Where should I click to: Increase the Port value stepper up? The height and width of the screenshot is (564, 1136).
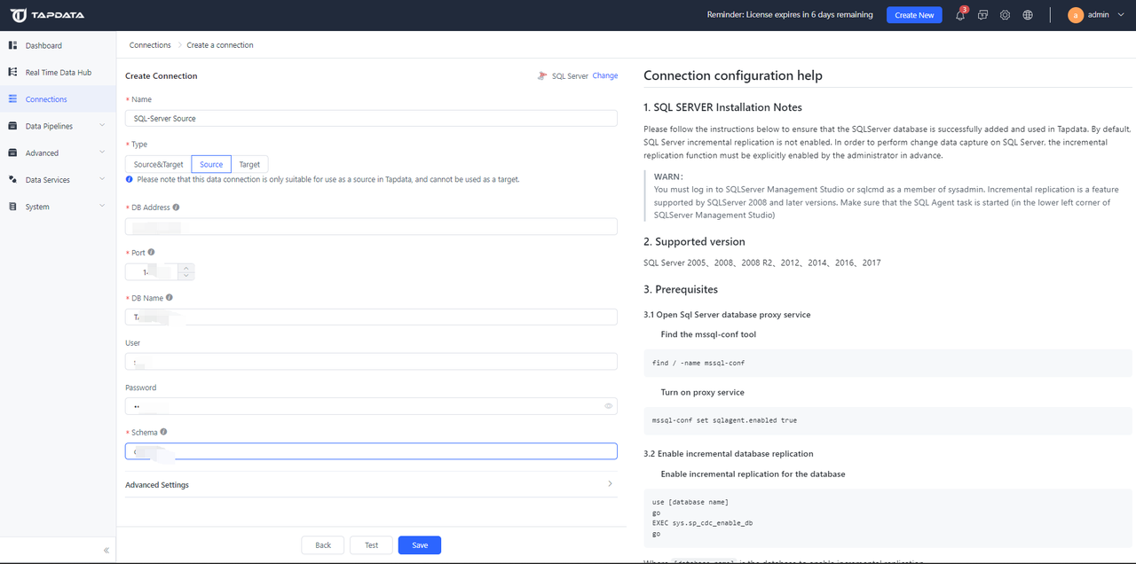(x=185, y=268)
